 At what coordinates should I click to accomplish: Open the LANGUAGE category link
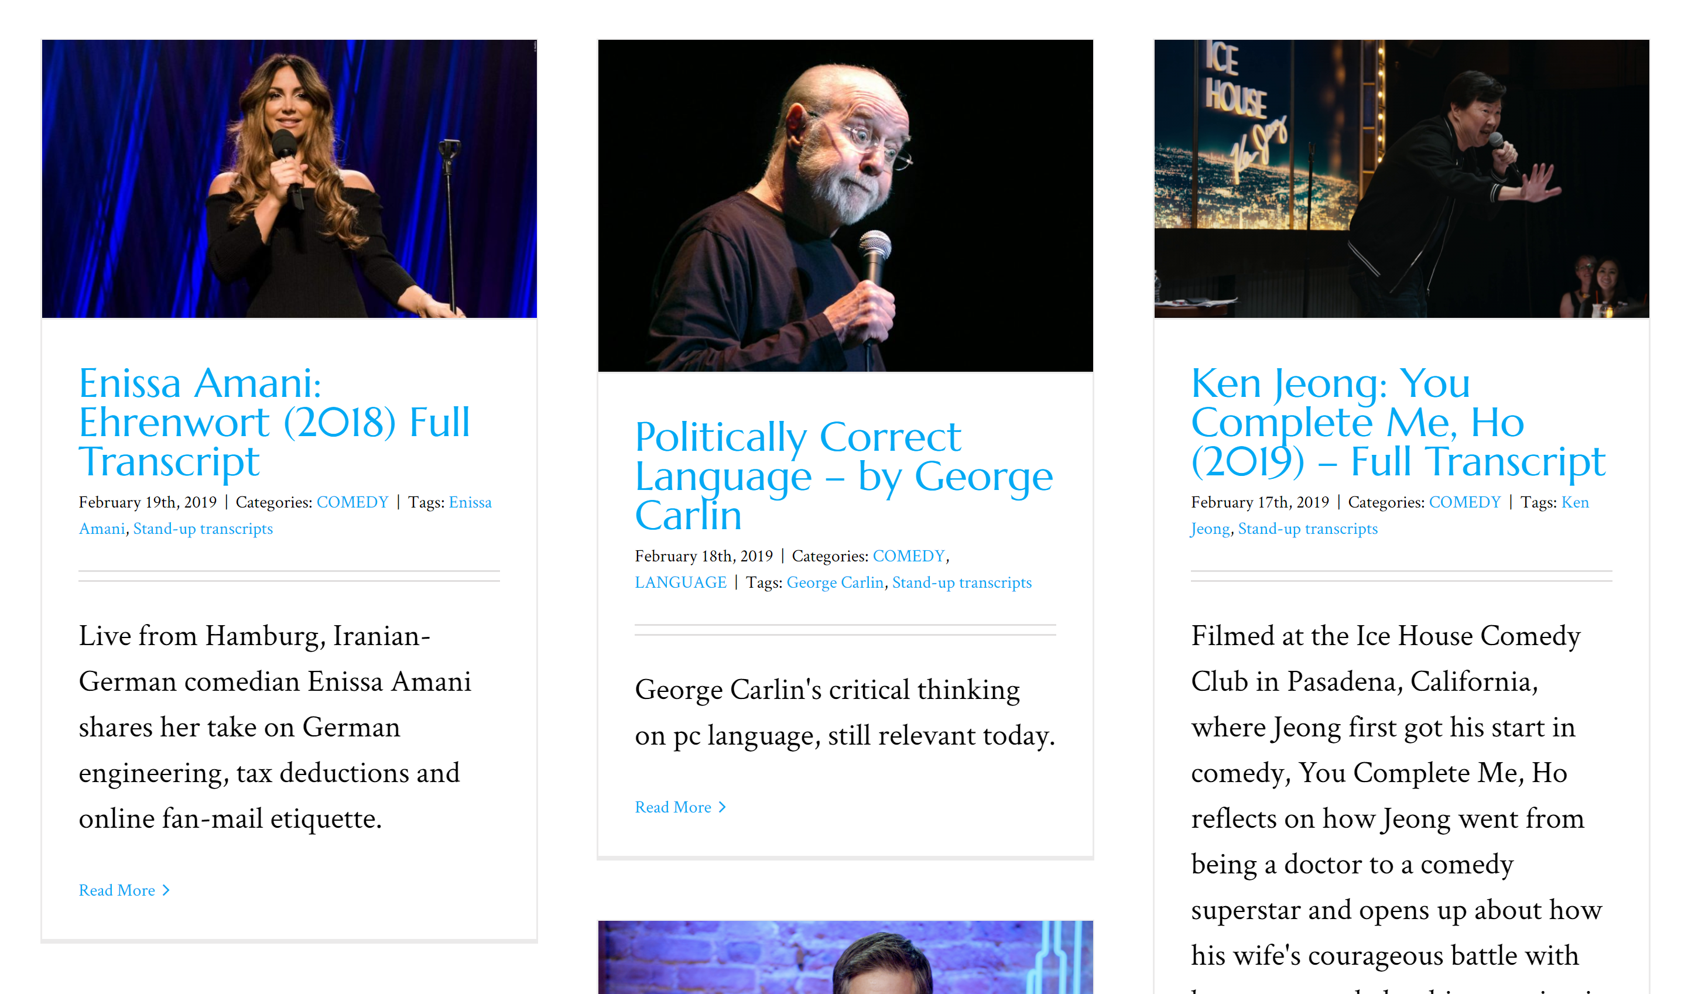tap(680, 582)
